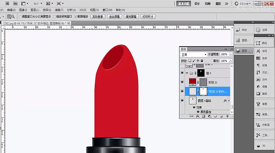Open the 3D panel icon
The height and width of the screenshot is (153, 275).
(258, 146)
